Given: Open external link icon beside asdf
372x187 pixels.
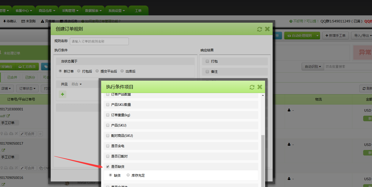Looking at the screenshot, I should (x=8, y=116).
